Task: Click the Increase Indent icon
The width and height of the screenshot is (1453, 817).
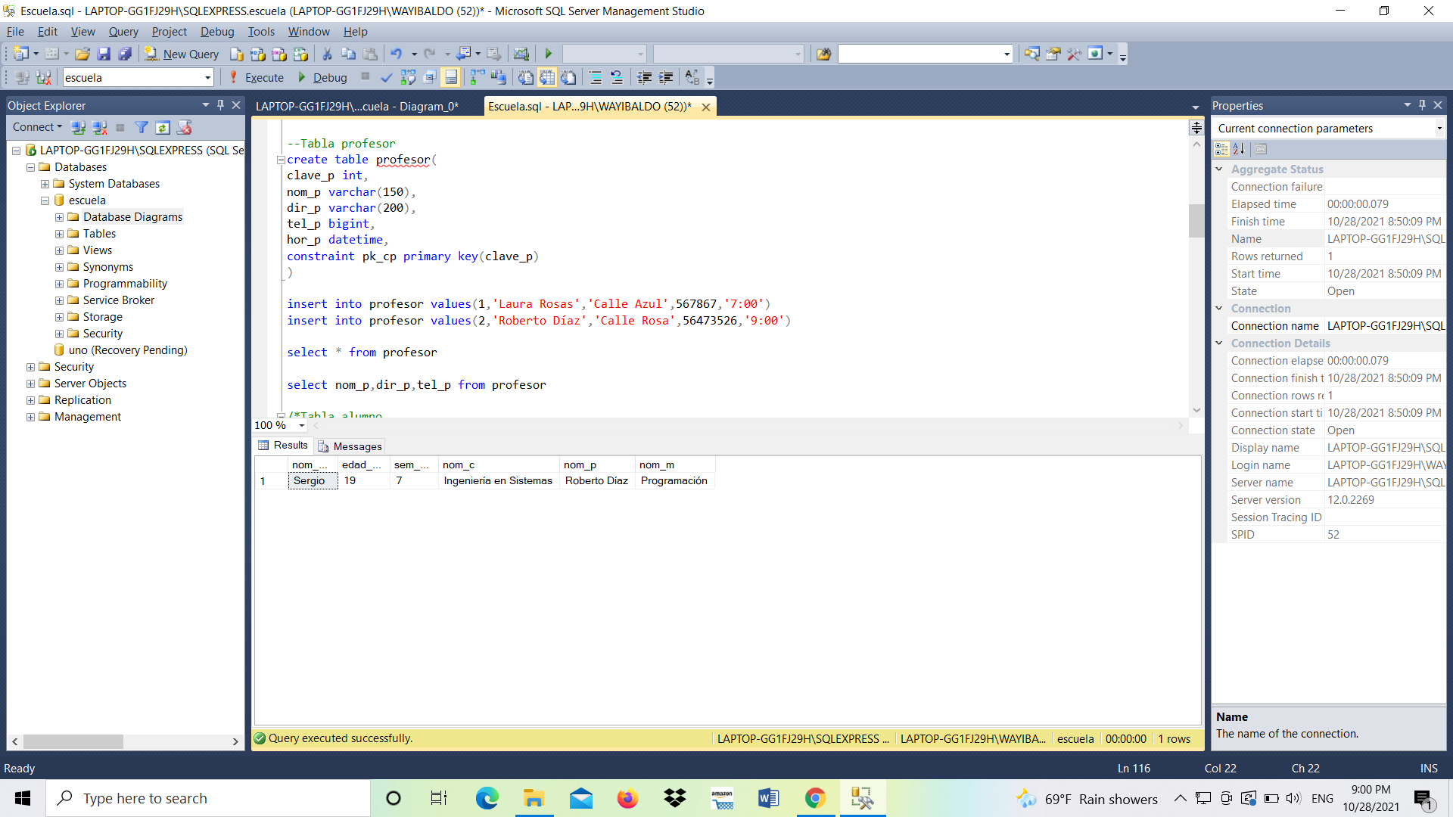Action: tap(666, 77)
